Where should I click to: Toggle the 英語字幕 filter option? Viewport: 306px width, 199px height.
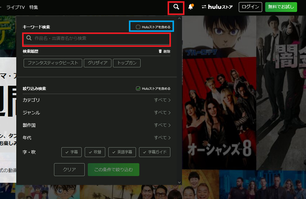pyautogui.click(x=122, y=152)
